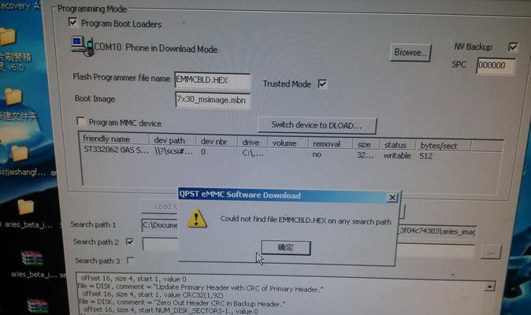Enable the Program MMC device checkbox

click(x=80, y=121)
